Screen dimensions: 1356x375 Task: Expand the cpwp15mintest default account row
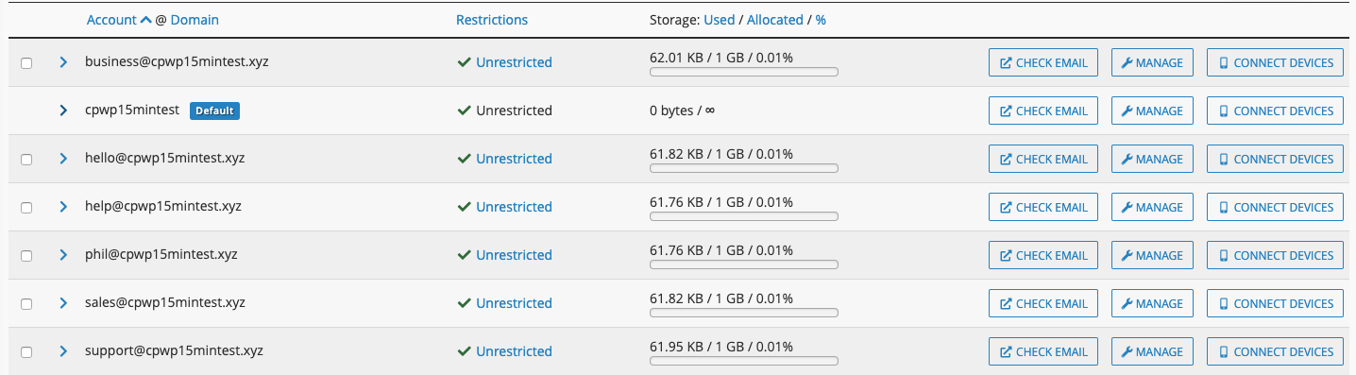(x=63, y=111)
